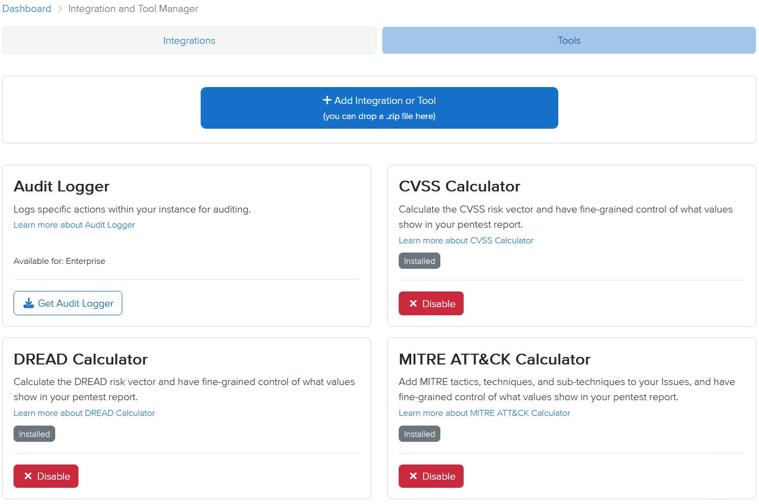This screenshot has height=504, width=759.
Task: Click the MITRE ATT&CK Calculator card heading
Action: 494,360
